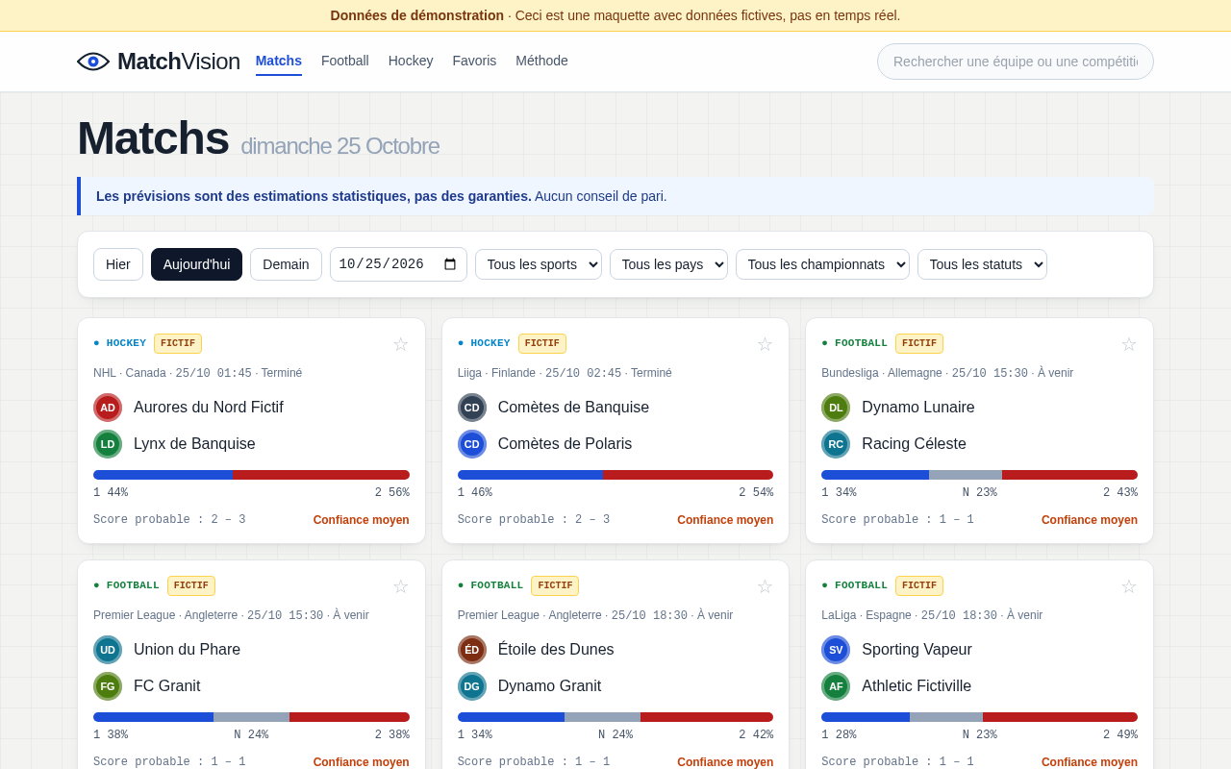The image size is (1231, 769).
Task: Open the Tous les championnats dropdown
Action: coord(822,264)
